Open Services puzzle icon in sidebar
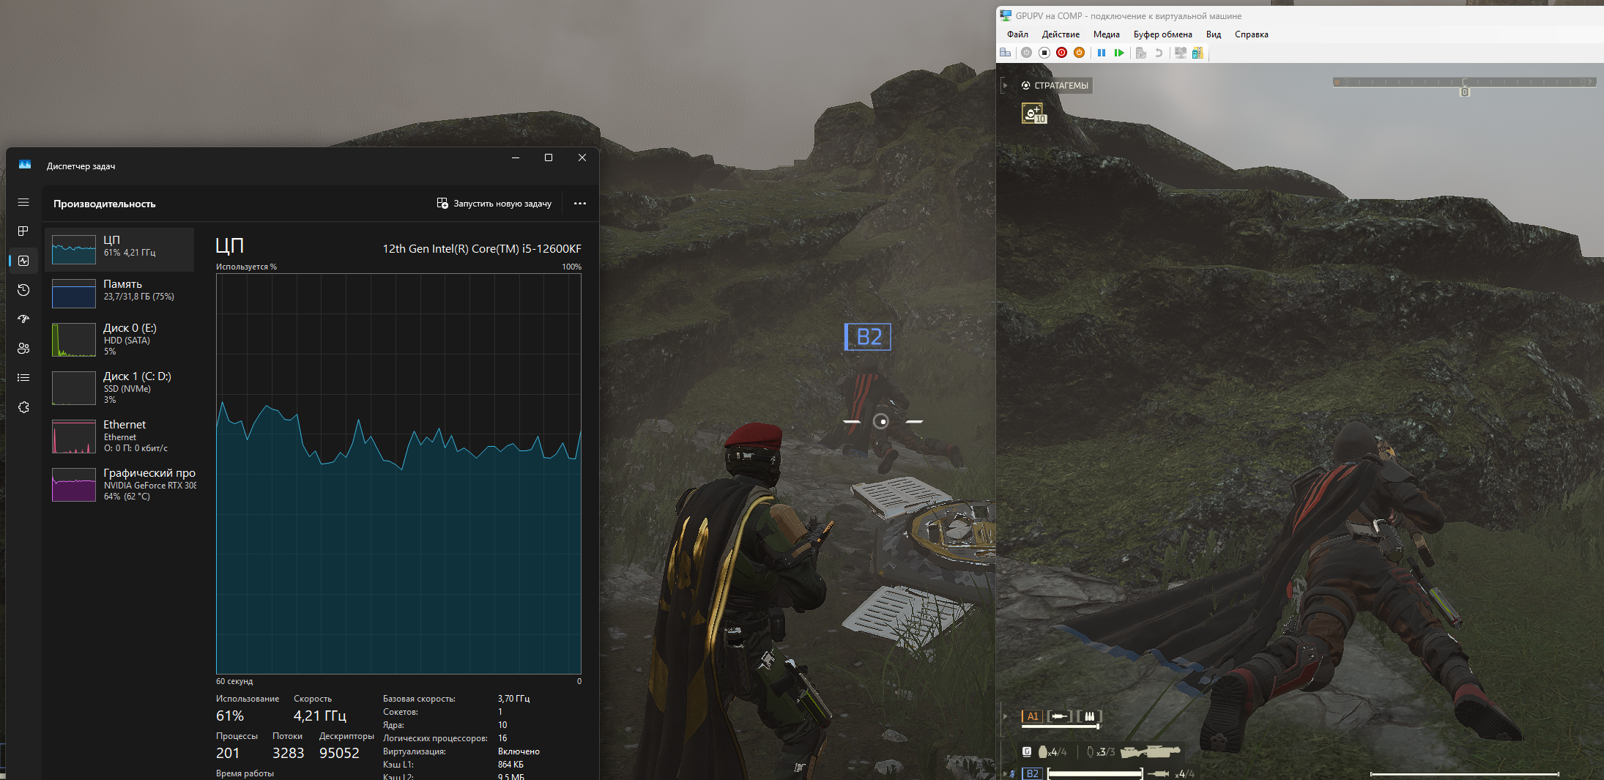This screenshot has width=1604, height=780. [x=23, y=407]
